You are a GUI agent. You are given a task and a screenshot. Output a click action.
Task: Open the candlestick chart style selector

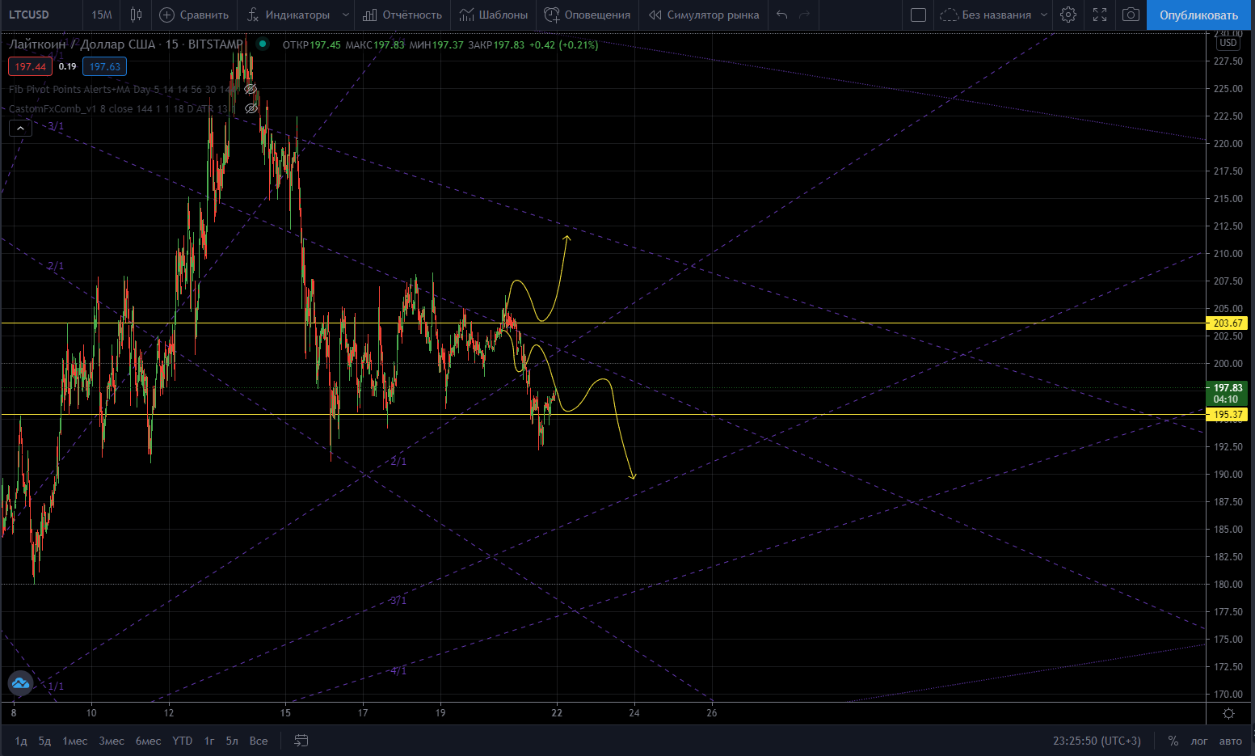click(x=136, y=15)
